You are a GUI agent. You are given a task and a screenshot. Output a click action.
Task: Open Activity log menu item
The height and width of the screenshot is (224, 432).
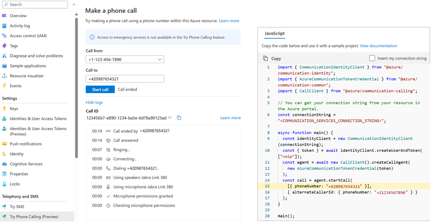20,26
